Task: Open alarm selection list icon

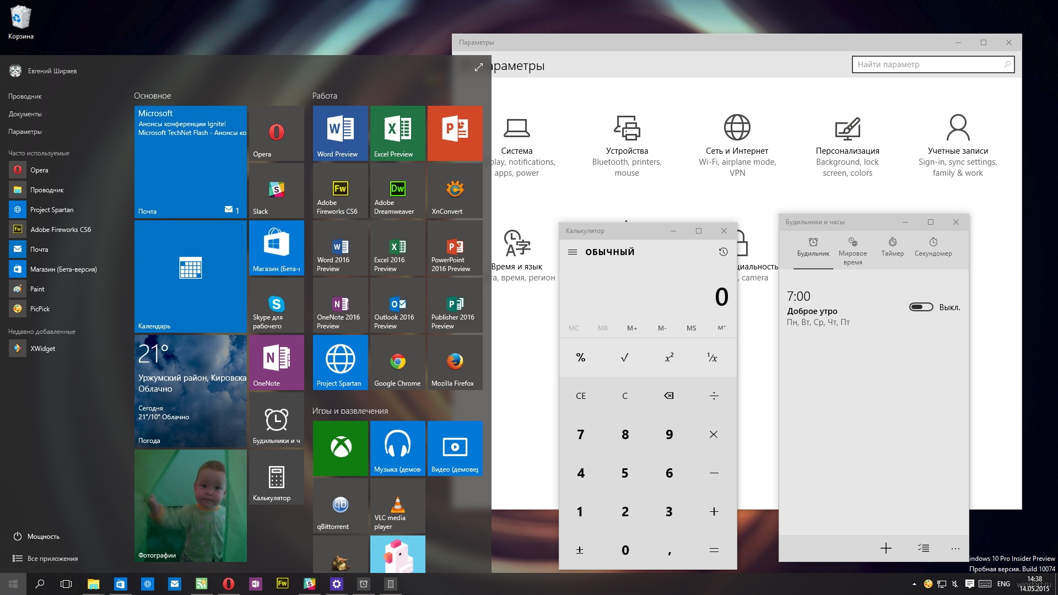Action: coord(924,548)
